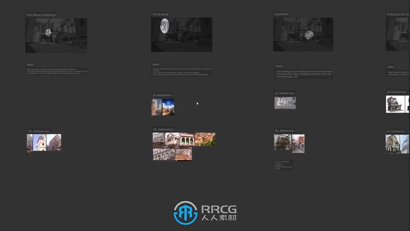
Task: Select blue sky 3D reference under Tall Building
Action: (168, 107)
